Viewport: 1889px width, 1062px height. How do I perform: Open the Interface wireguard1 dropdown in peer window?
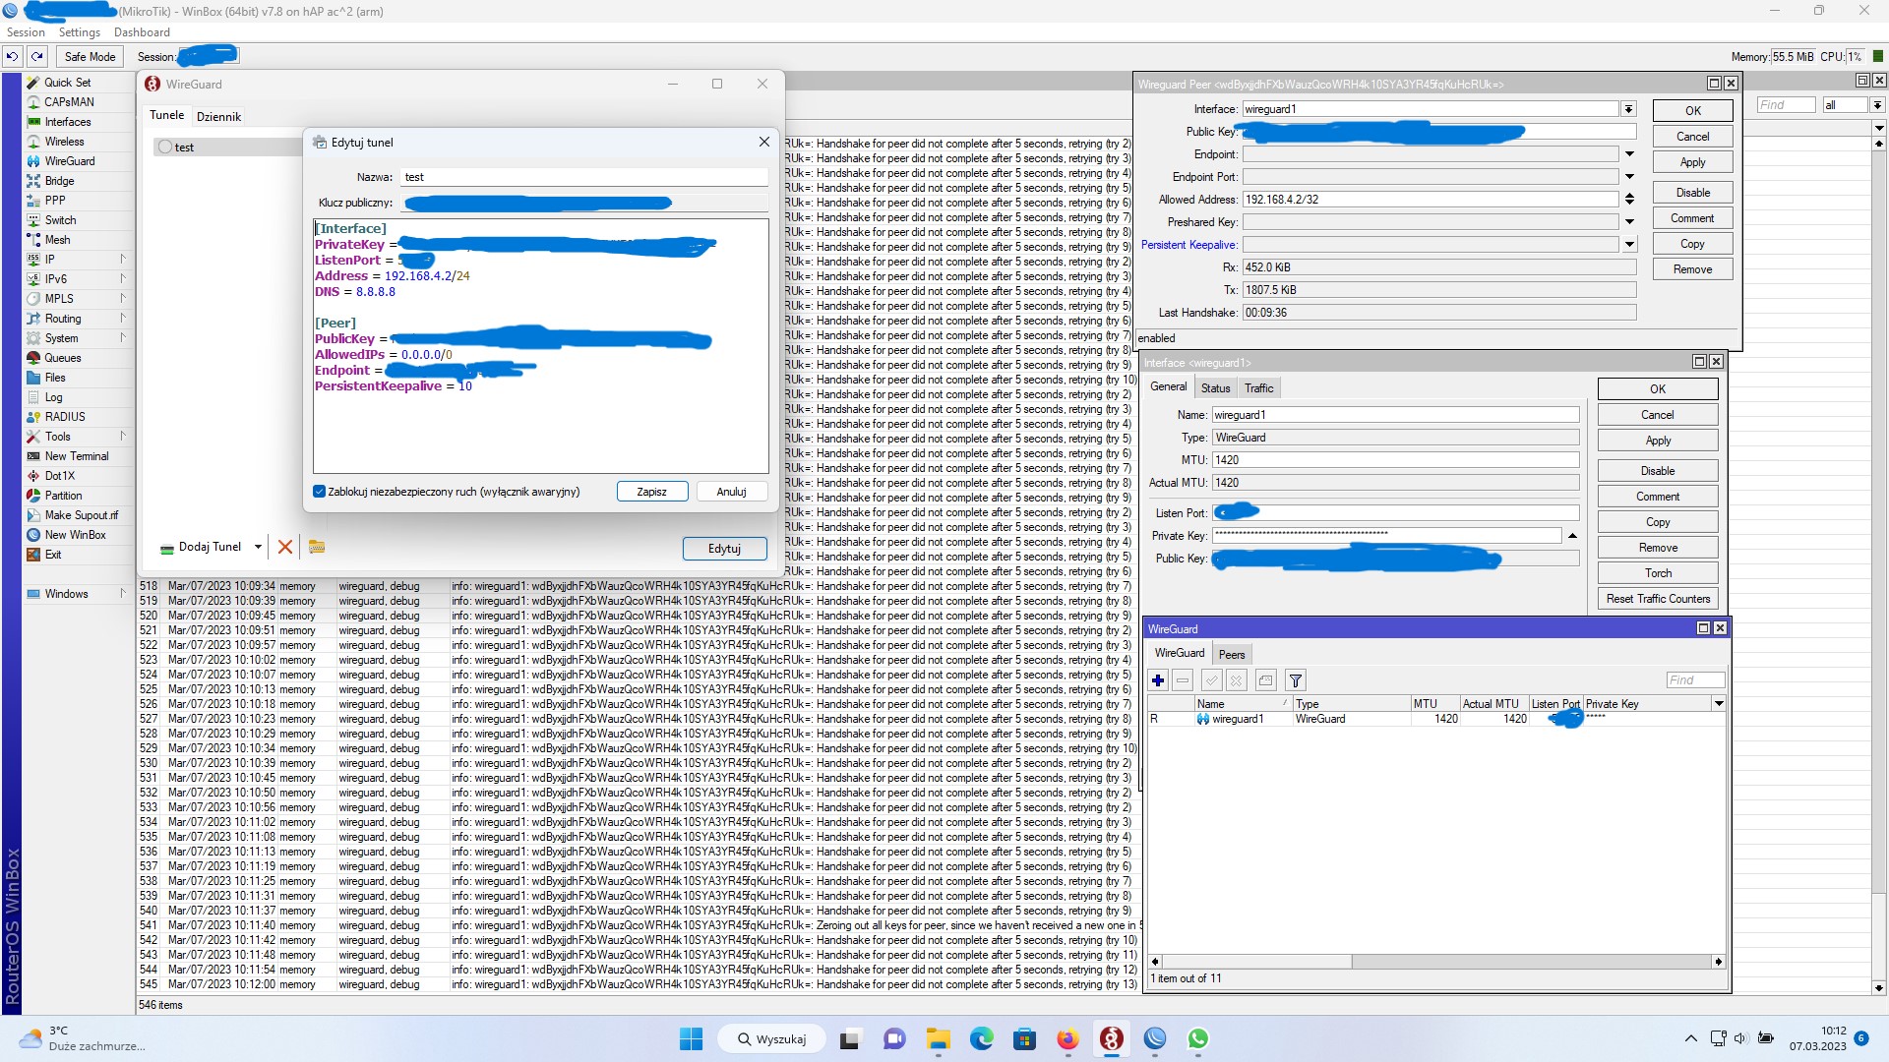tap(1628, 109)
